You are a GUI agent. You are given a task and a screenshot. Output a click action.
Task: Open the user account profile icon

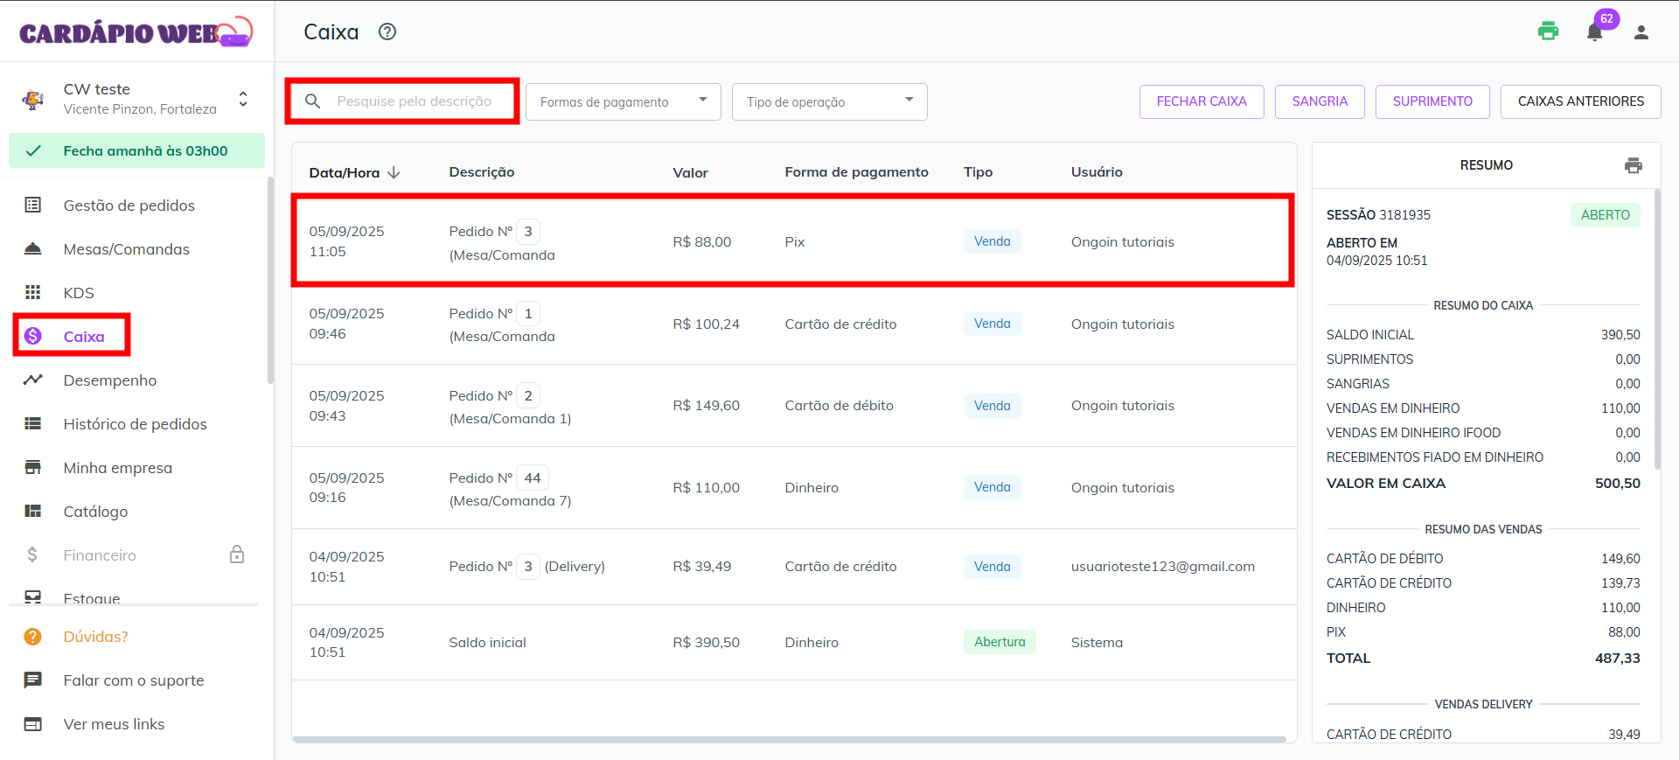tap(1641, 32)
